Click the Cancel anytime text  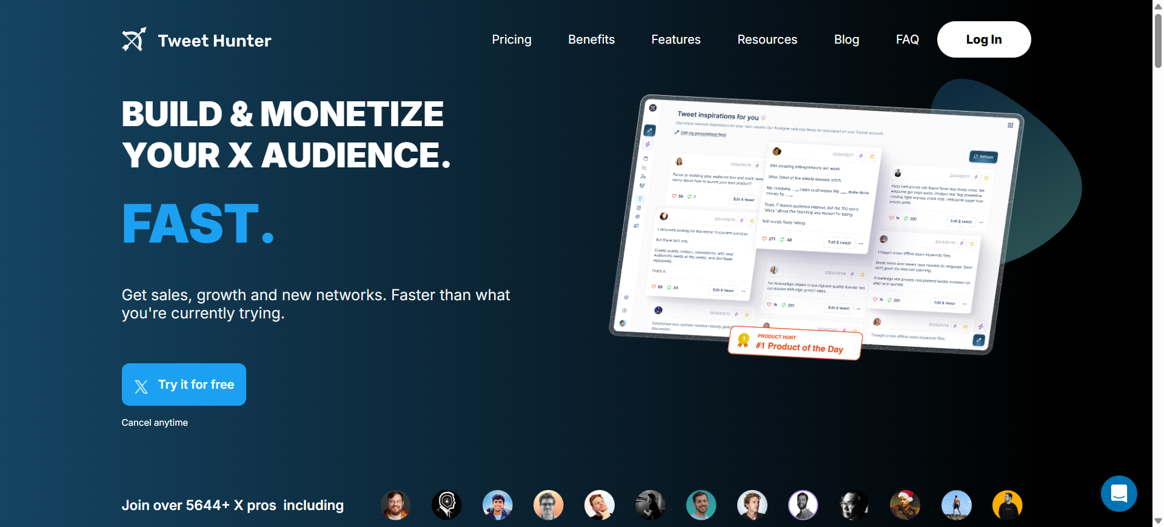tap(155, 423)
